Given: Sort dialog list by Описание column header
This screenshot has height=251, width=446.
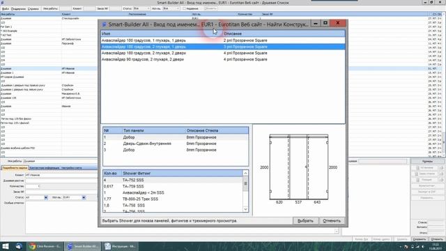Looking at the screenshot, I should click(284, 33).
